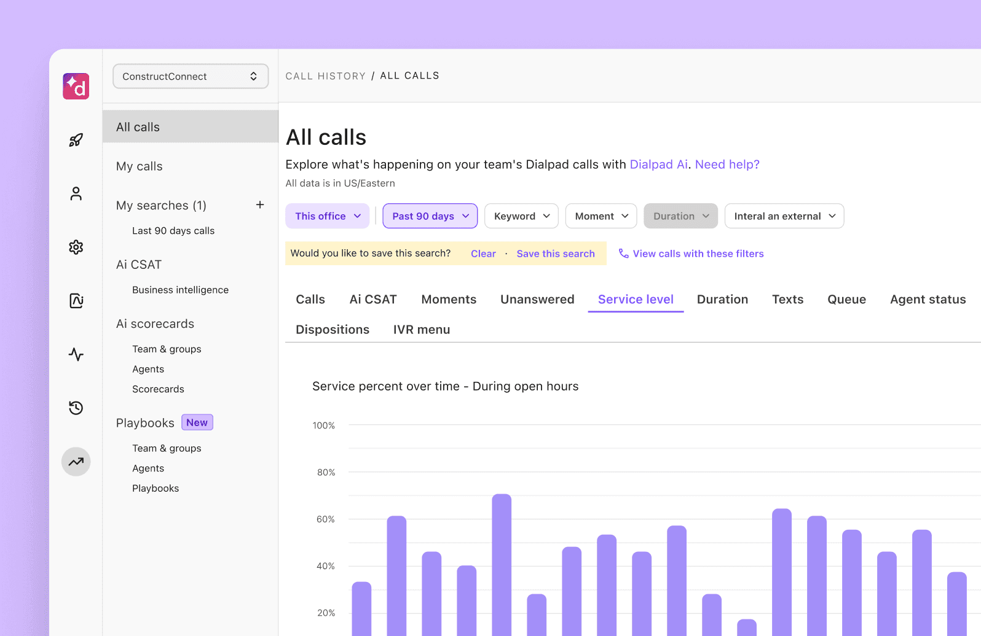This screenshot has width=981, height=636.
Task: Click the Dialpad logo icon
Action: click(x=76, y=87)
